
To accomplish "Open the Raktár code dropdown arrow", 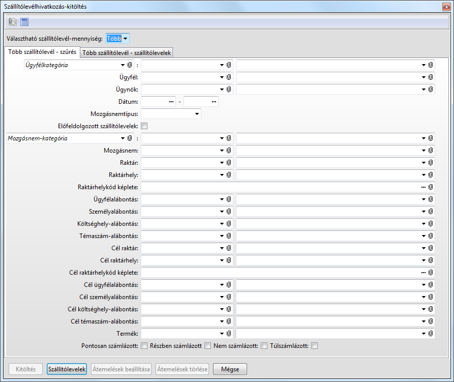I will [222, 163].
